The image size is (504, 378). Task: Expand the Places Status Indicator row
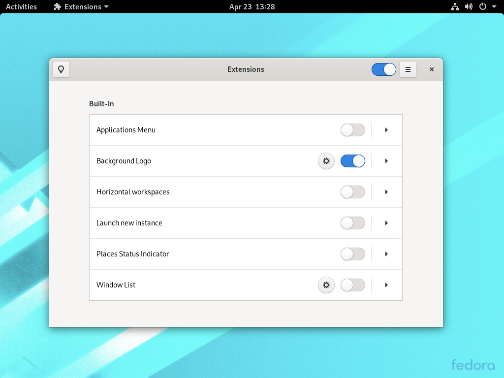click(x=386, y=254)
